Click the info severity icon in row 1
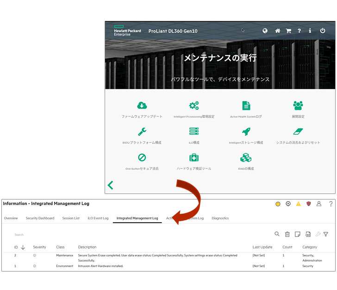Screen dimensions: 337x290 point(35,266)
